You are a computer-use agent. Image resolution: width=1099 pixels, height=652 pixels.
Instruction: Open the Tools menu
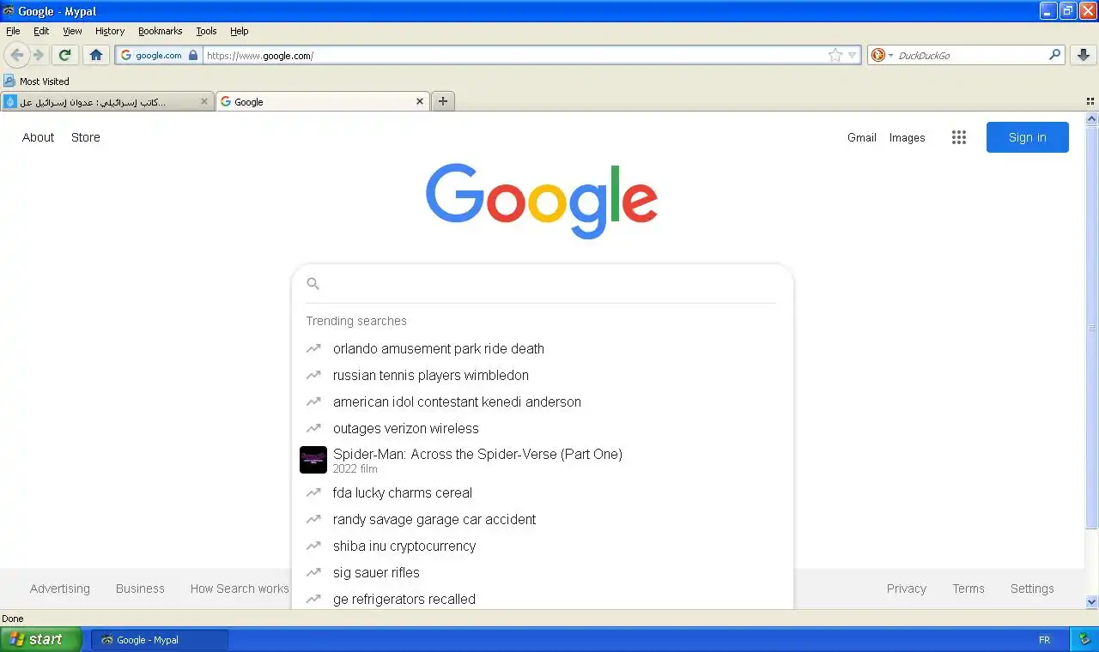tap(206, 31)
